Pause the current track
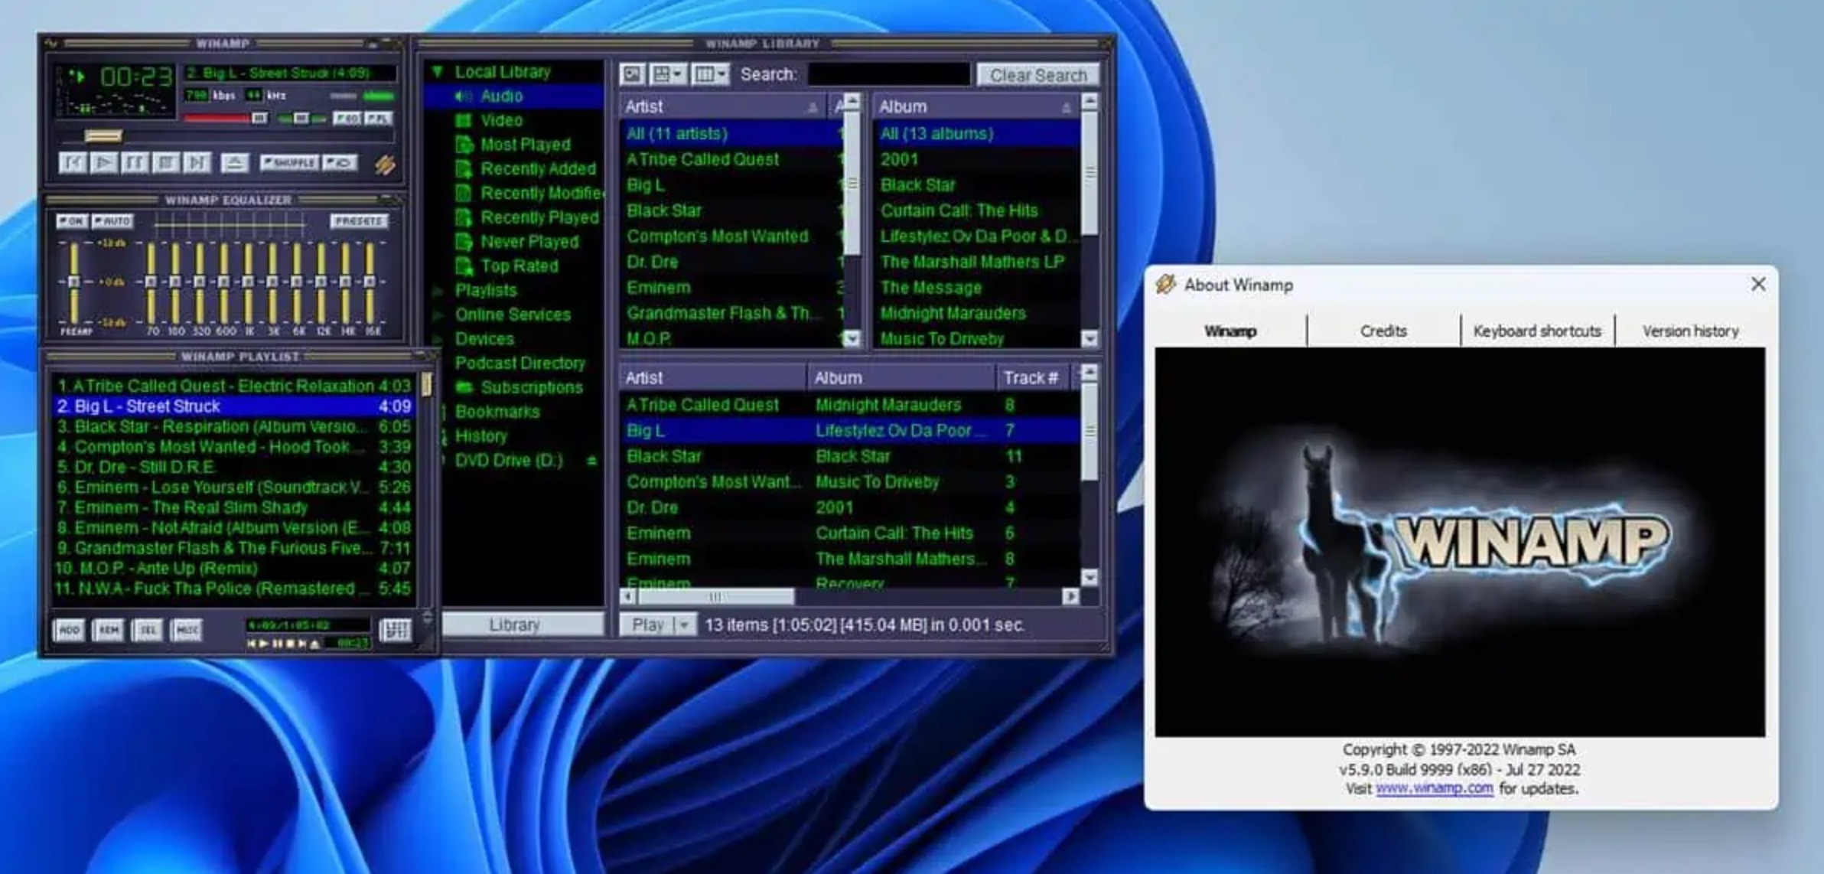This screenshot has width=1824, height=874. (135, 162)
